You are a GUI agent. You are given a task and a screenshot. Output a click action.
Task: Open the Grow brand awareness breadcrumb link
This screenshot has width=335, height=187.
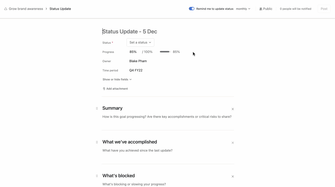click(x=26, y=8)
